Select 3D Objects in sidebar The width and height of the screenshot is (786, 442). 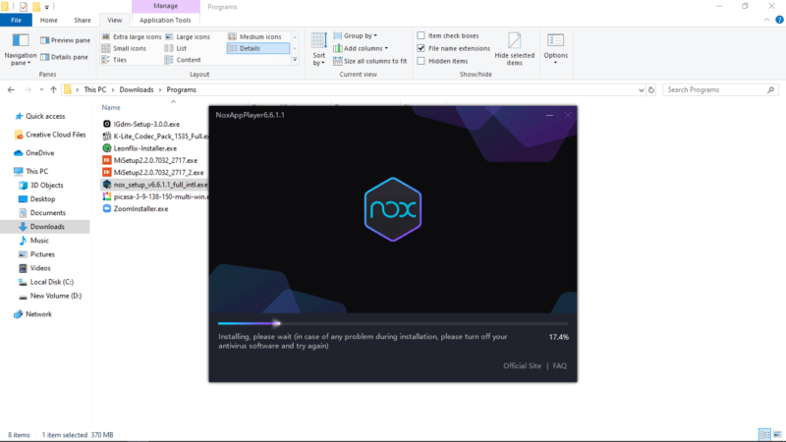click(41, 185)
